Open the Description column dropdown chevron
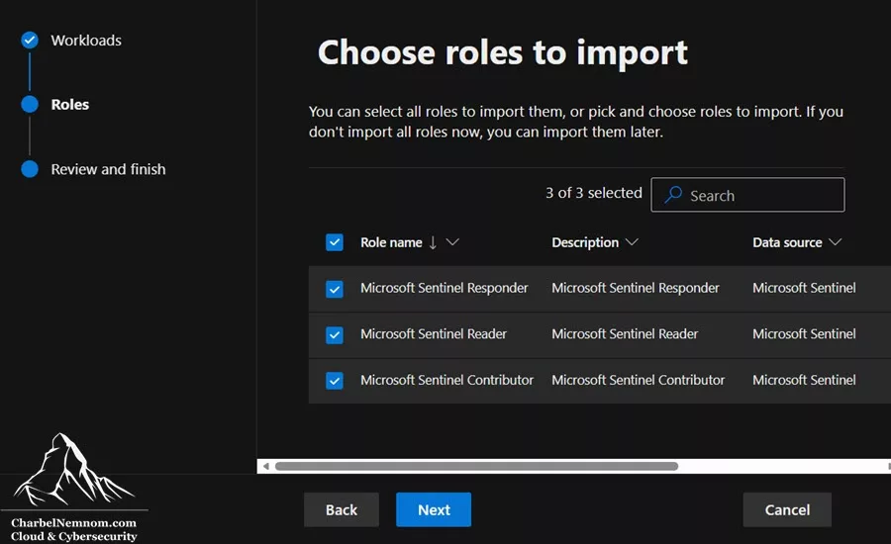891x544 pixels. (x=632, y=242)
